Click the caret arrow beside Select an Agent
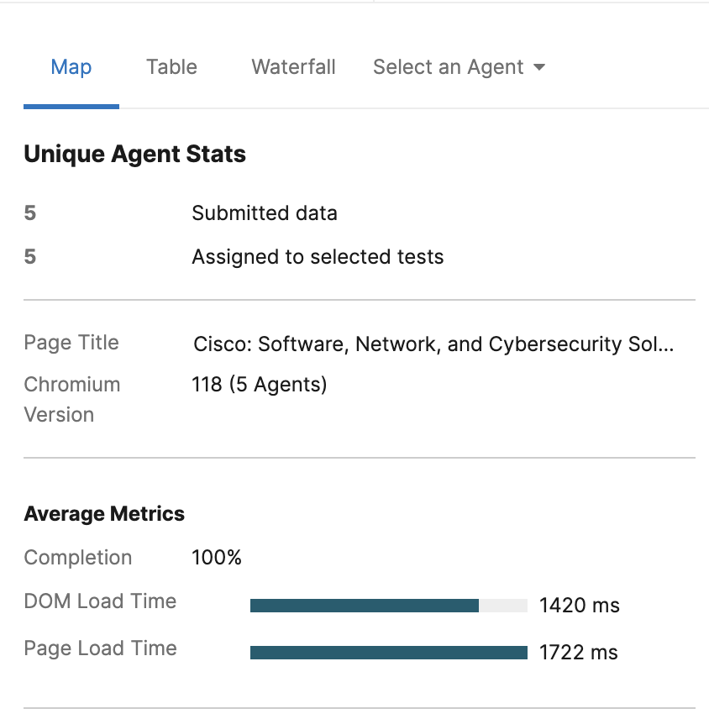The height and width of the screenshot is (719, 709). tap(539, 67)
